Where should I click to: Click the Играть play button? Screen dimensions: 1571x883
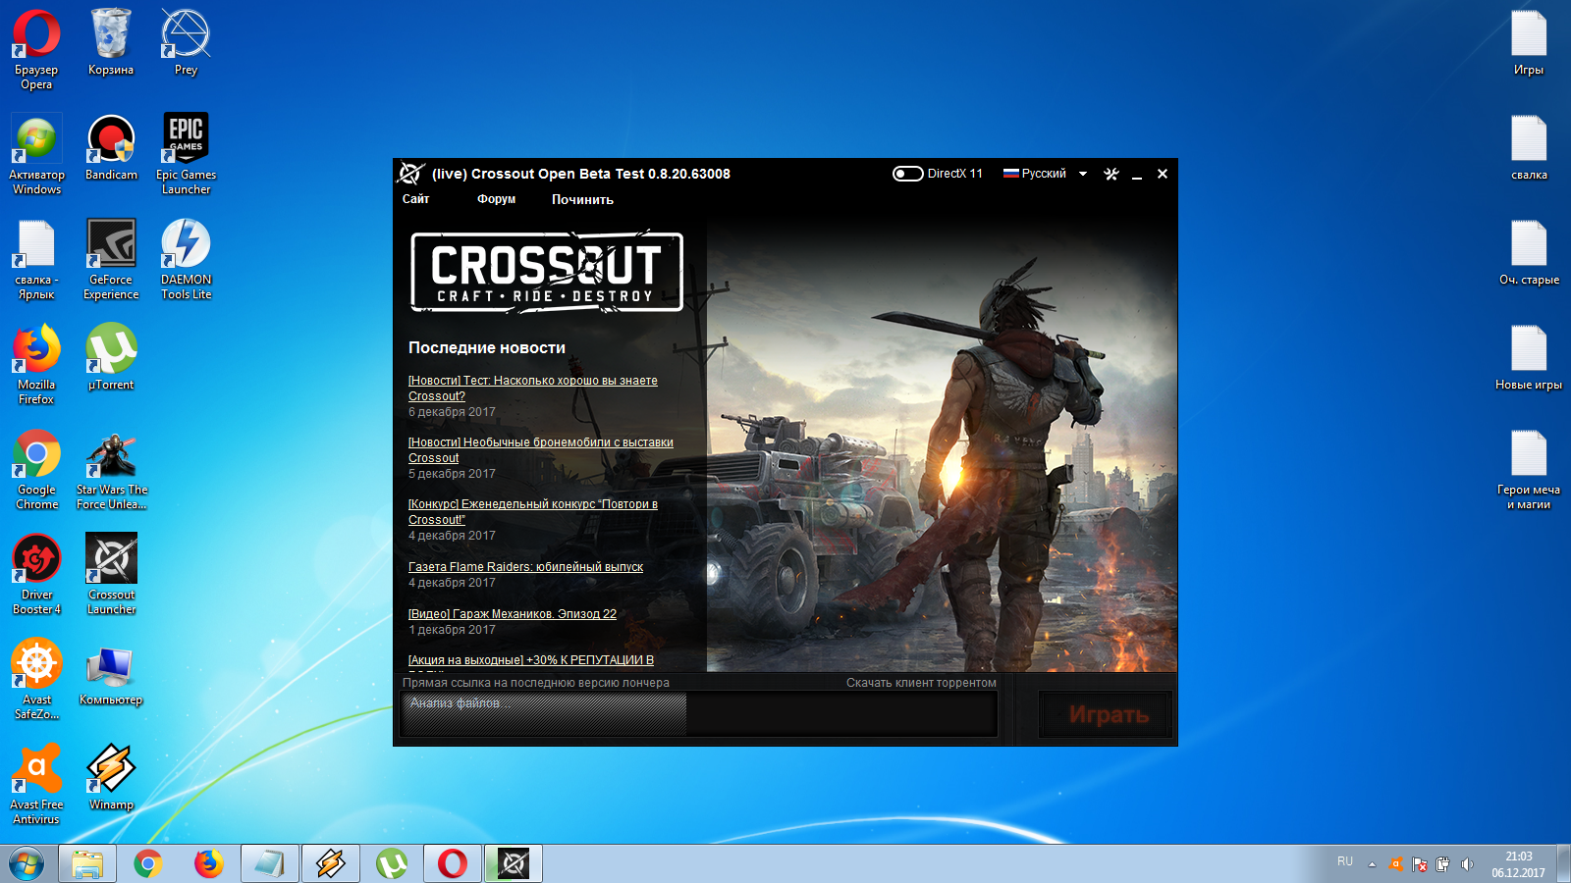click(x=1108, y=715)
